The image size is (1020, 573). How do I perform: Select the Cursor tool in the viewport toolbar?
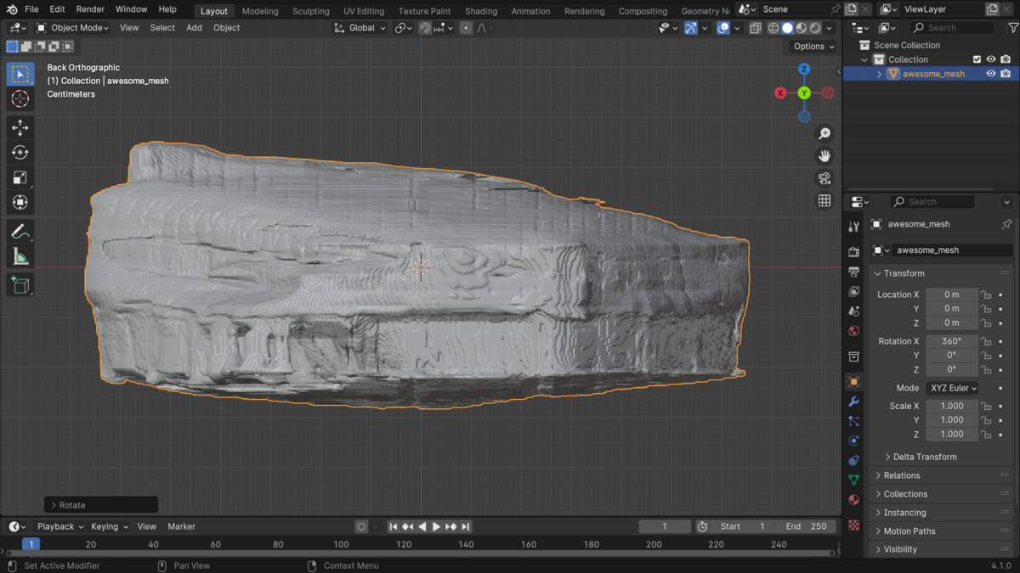pyautogui.click(x=20, y=99)
